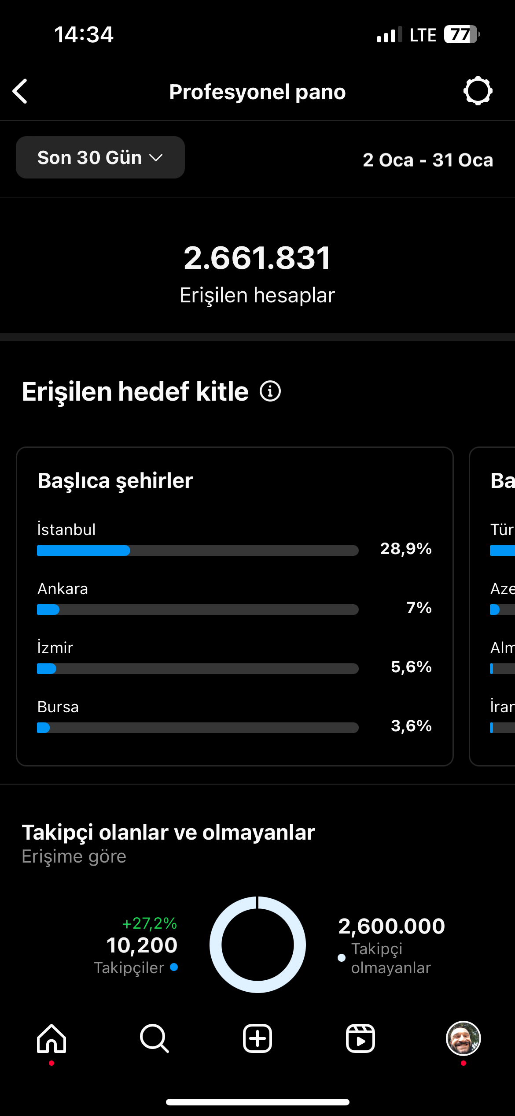Go back using the left arrow
515x1116 pixels.
pyautogui.click(x=20, y=92)
